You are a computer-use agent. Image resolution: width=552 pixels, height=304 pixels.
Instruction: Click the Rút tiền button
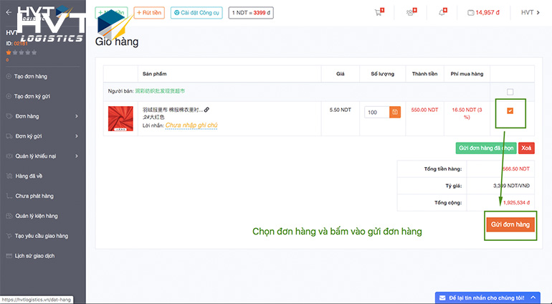point(149,13)
